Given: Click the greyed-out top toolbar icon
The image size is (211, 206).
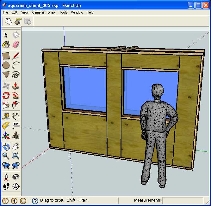Looking at the screenshot, I should (x=28, y=21).
